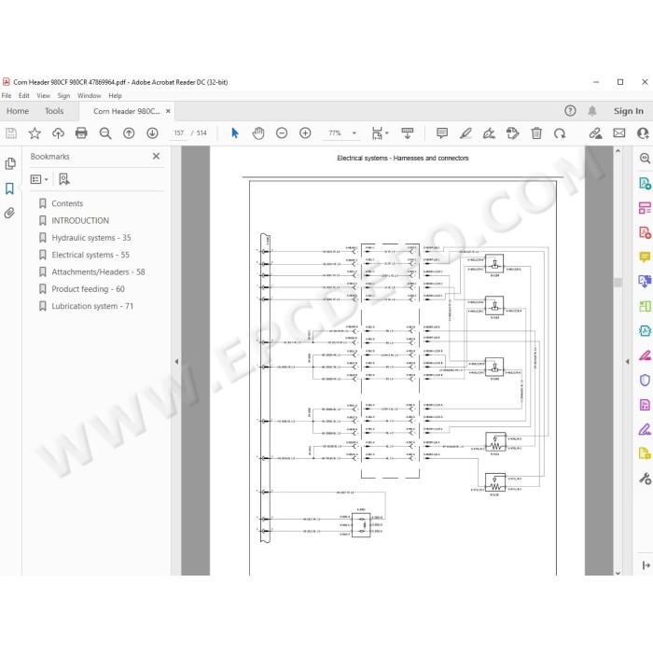Viewport: 653px width, 653px height.
Task: Click scrollbar up arrow
Action: (618, 151)
